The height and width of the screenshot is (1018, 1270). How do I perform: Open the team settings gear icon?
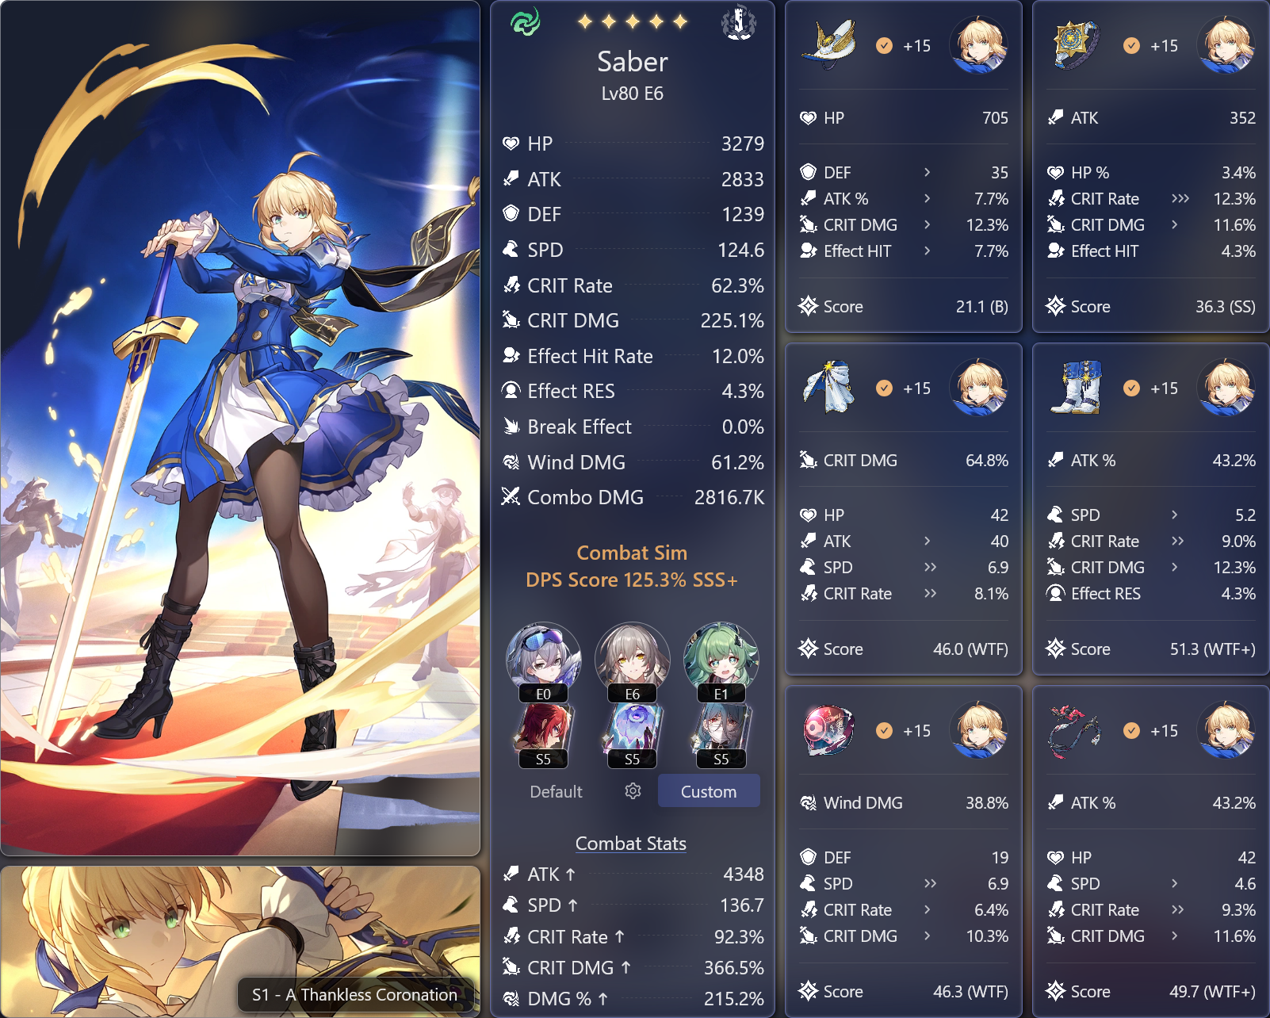(x=633, y=791)
